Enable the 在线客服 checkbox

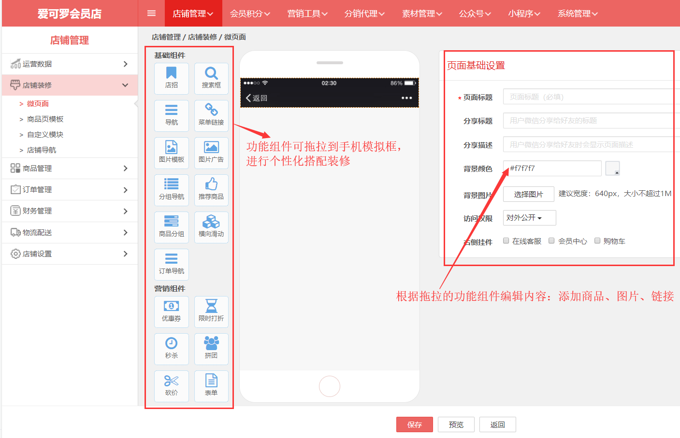506,240
